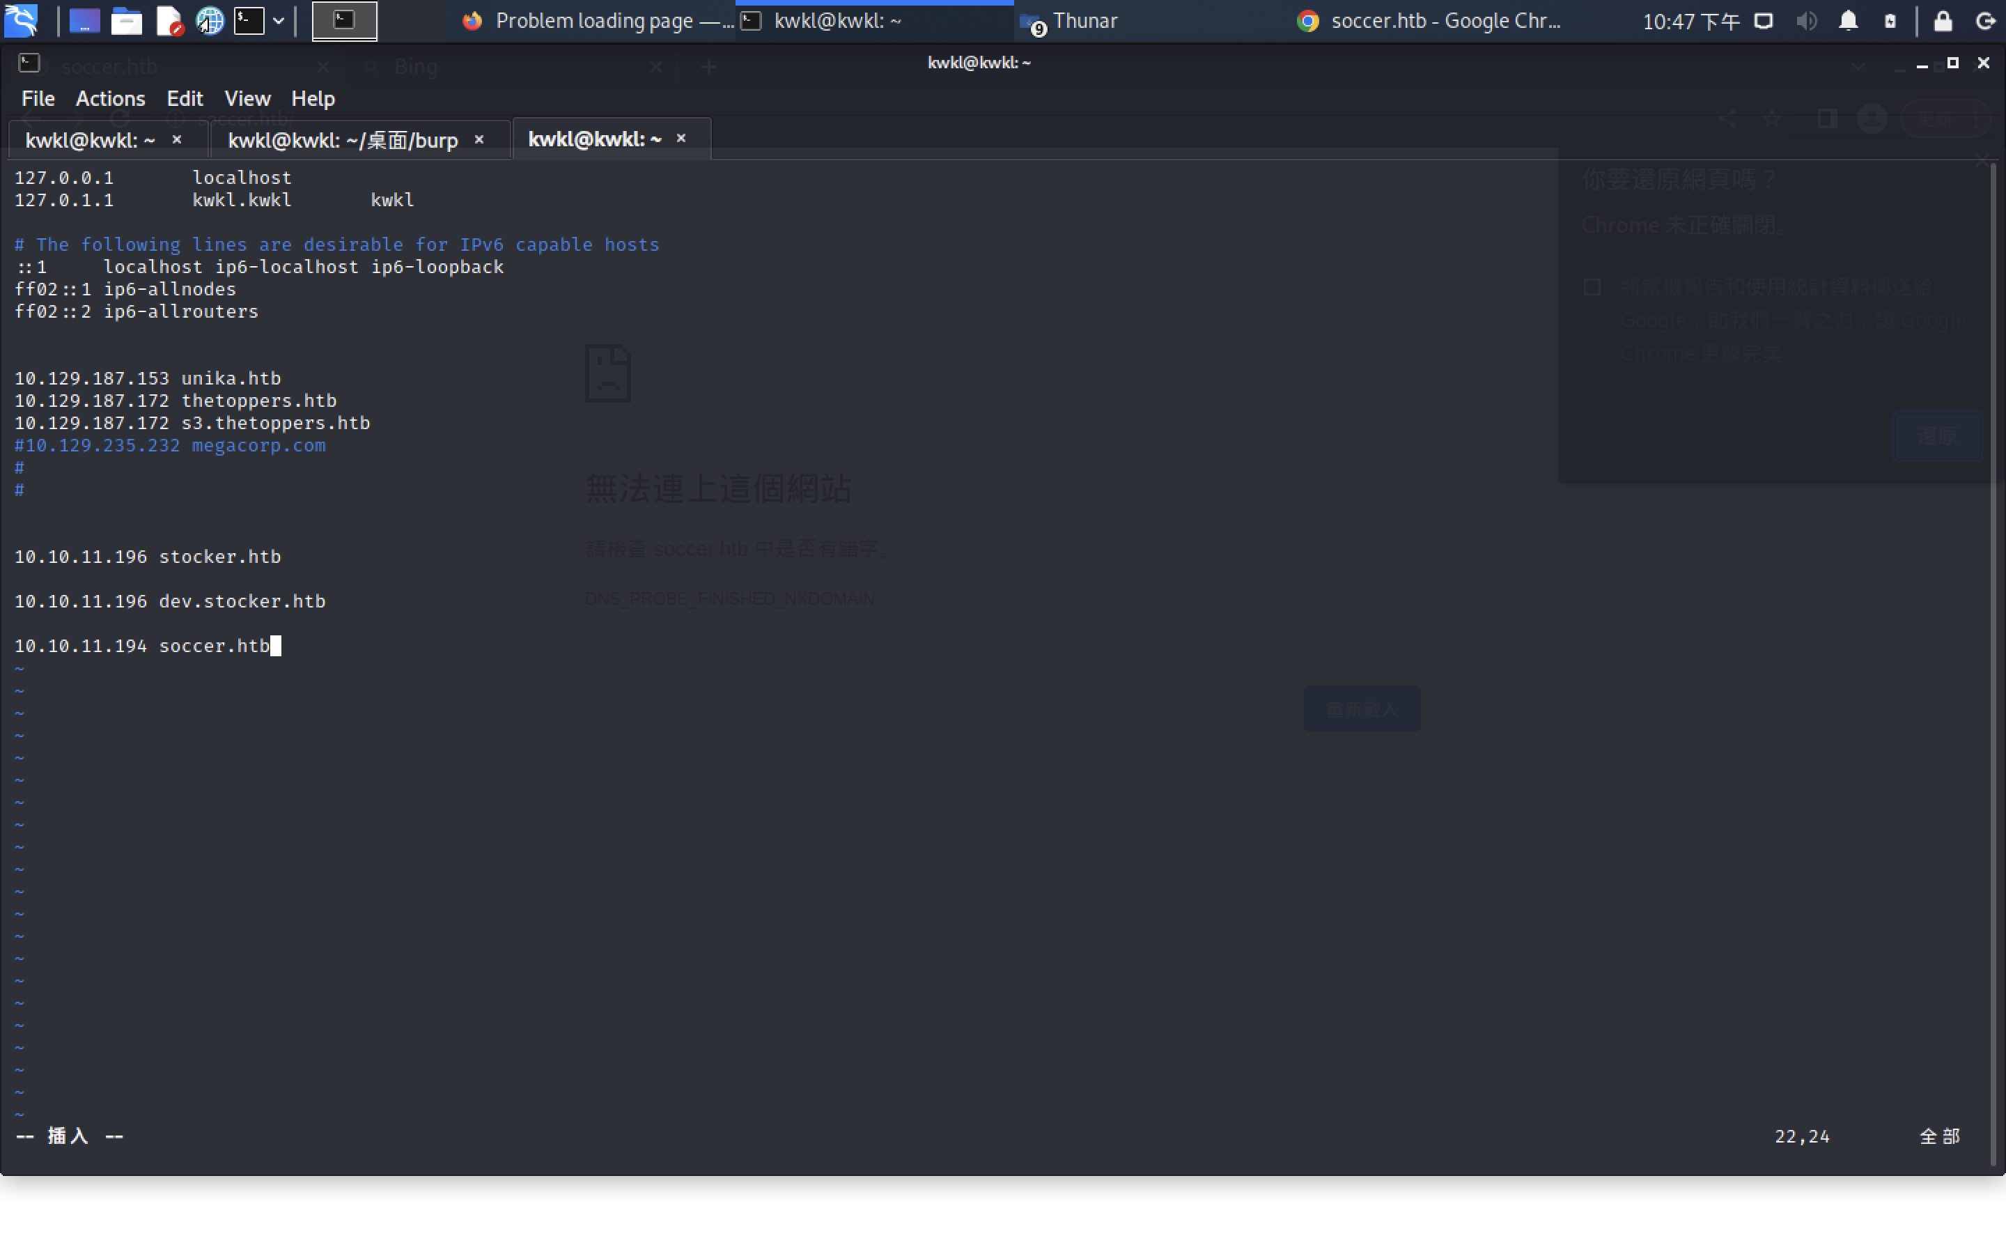Close the burp terminal tab
Image resolution: width=2006 pixels, height=1254 pixels.
(x=479, y=139)
